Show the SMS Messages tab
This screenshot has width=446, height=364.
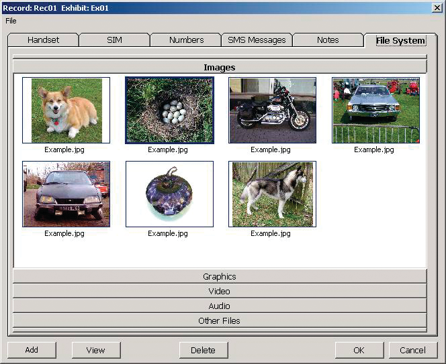pos(257,40)
